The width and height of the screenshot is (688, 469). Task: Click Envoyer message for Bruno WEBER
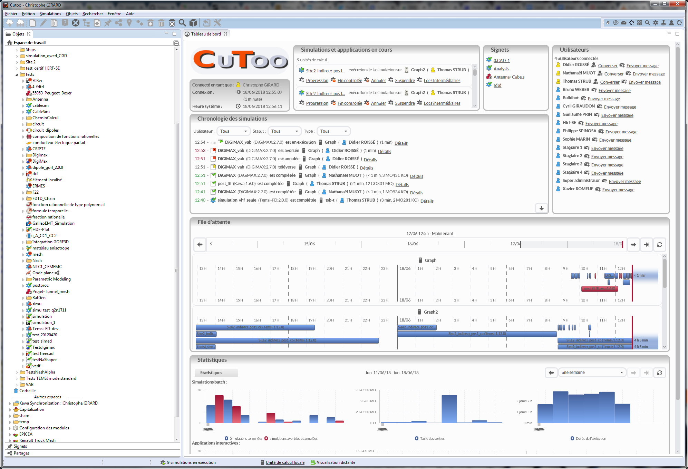(x=614, y=90)
